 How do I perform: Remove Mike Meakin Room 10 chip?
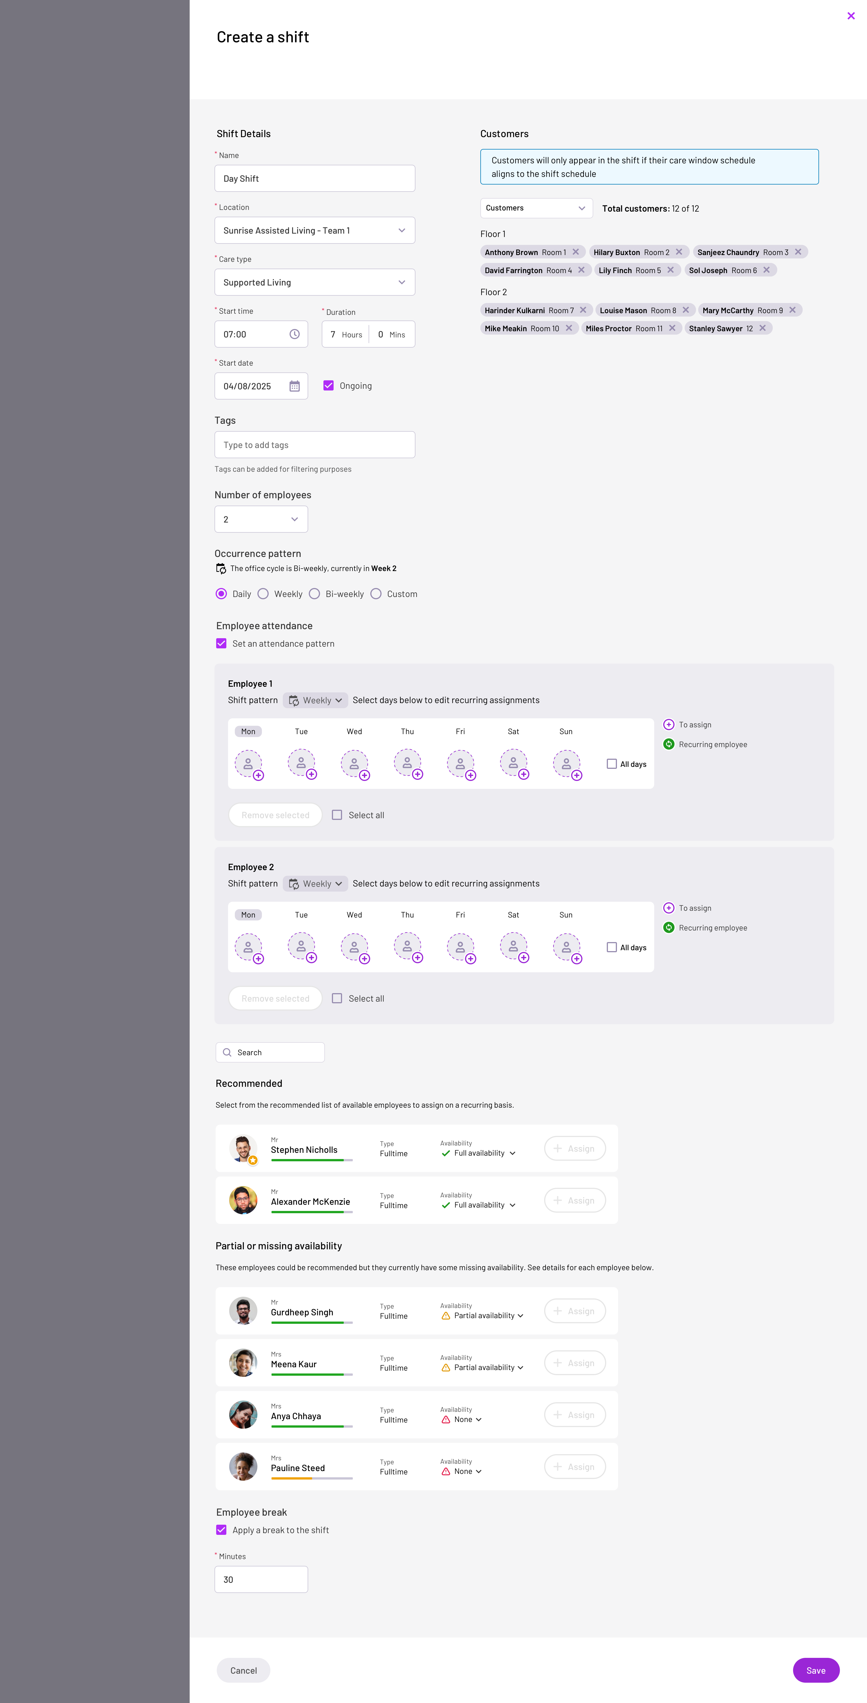click(x=568, y=328)
